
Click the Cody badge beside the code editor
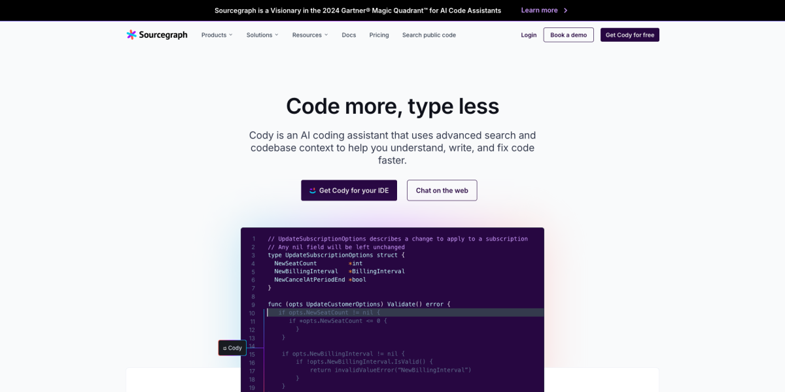point(232,348)
